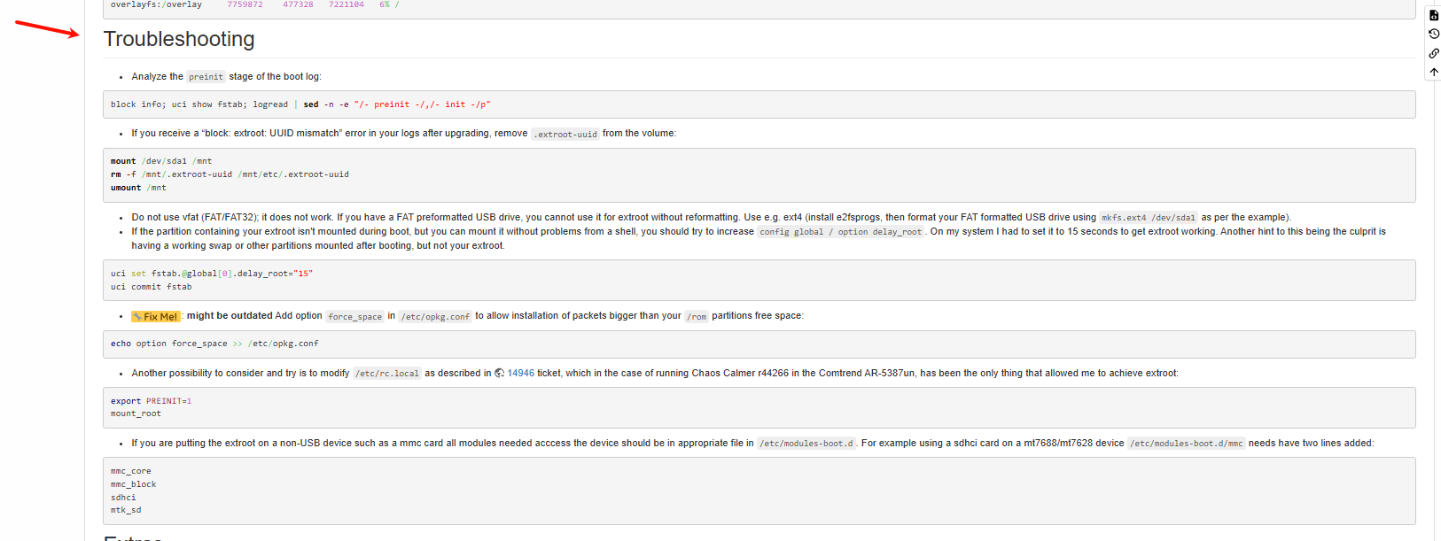Viewport: 1441px width, 541px height.
Task: Click the uci commit fstab line
Action: (151, 287)
